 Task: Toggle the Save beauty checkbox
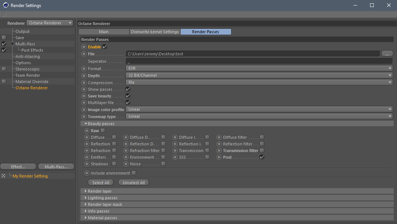(x=128, y=96)
